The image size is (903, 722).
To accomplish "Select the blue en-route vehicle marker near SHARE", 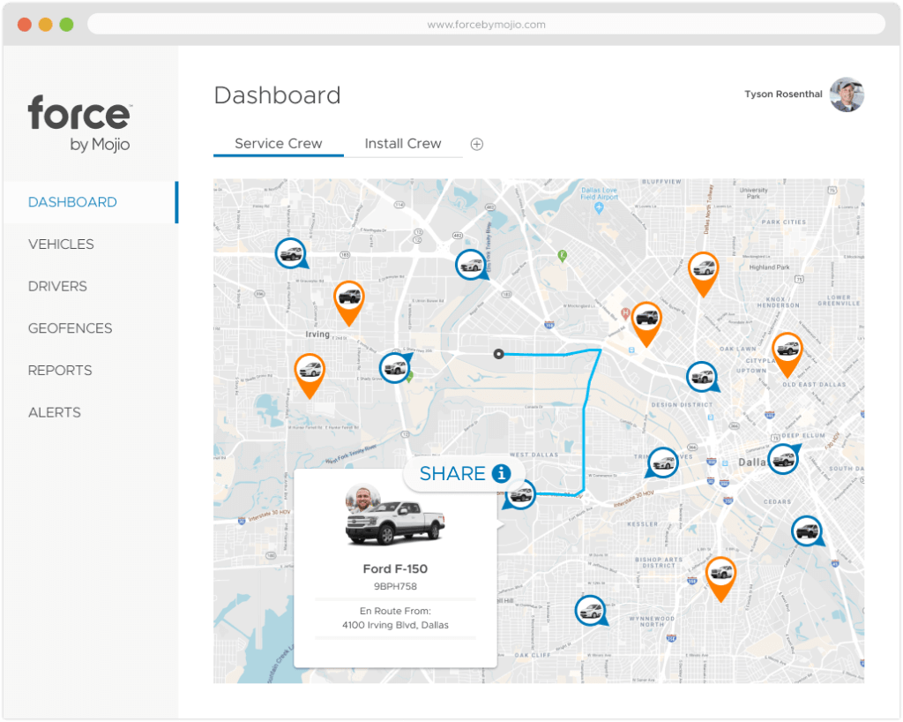I will pyautogui.click(x=520, y=493).
